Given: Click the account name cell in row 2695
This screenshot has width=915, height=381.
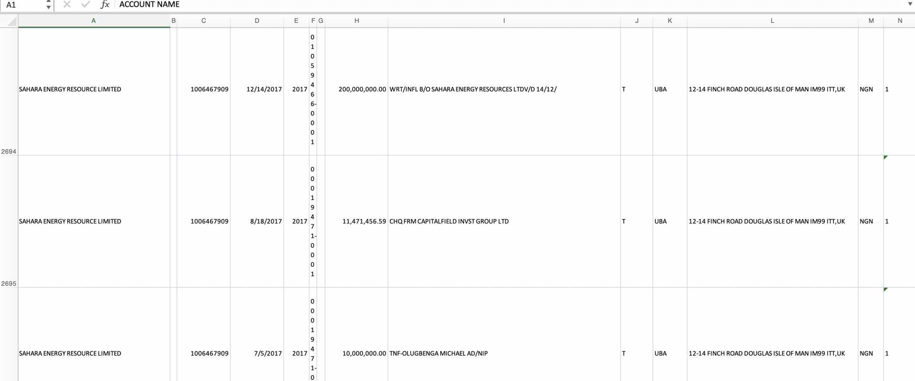Looking at the screenshot, I should pos(94,221).
